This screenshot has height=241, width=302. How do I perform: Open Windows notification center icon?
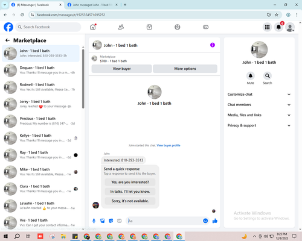(294, 236)
